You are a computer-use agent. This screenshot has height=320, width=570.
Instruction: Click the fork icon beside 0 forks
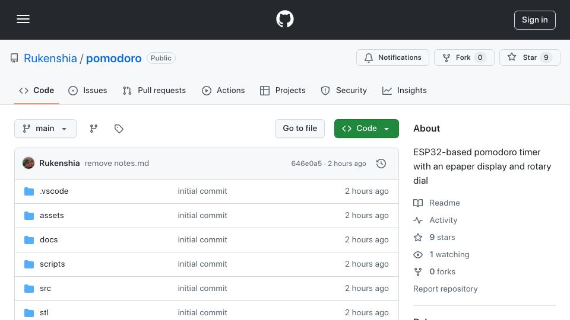pyautogui.click(x=418, y=272)
